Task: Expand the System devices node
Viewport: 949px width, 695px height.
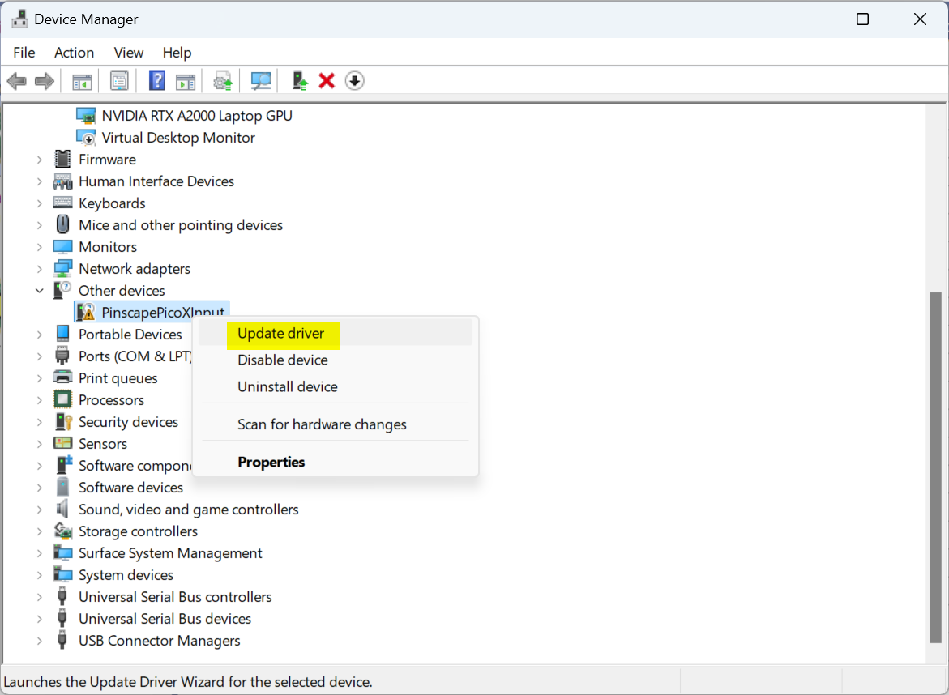Action: click(40, 575)
